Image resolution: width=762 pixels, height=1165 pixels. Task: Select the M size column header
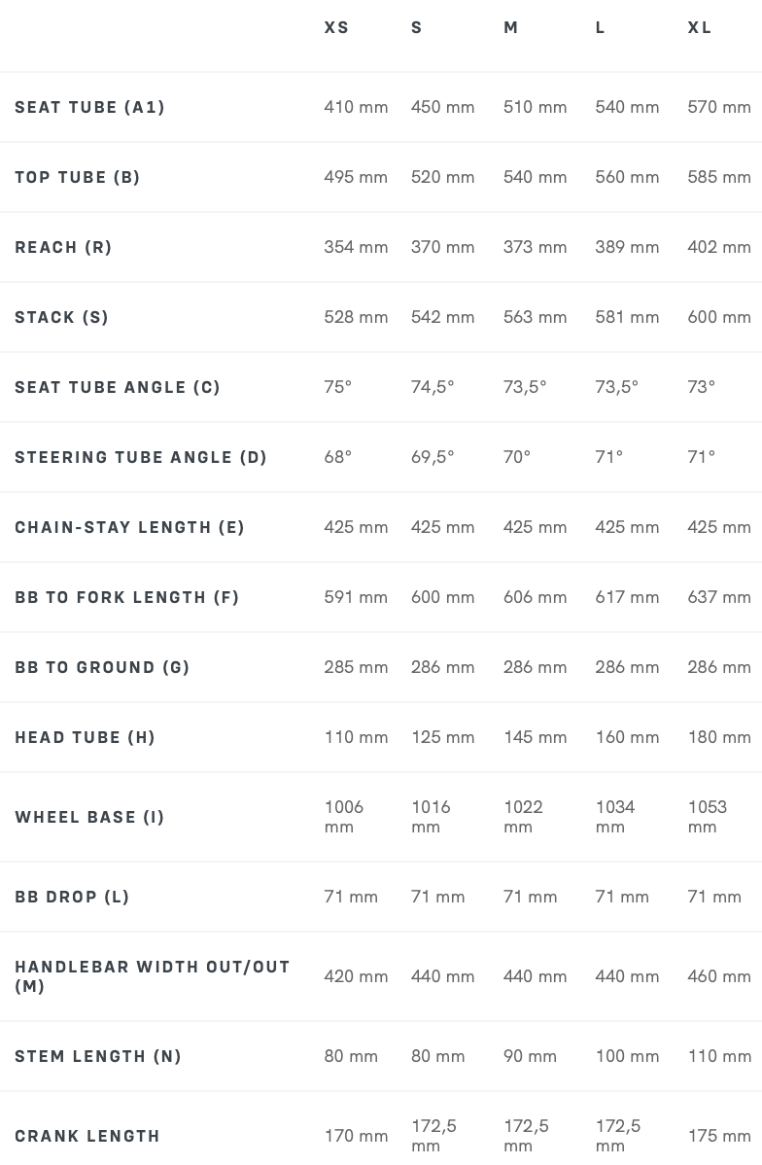click(510, 27)
